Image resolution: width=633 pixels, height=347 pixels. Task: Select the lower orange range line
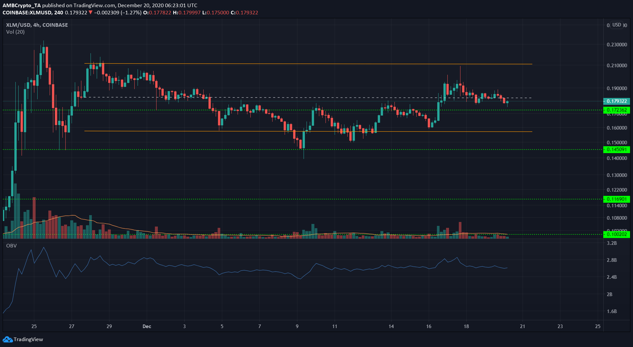308,131
